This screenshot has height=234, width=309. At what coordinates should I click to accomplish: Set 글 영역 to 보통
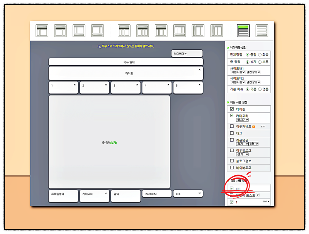(260, 62)
